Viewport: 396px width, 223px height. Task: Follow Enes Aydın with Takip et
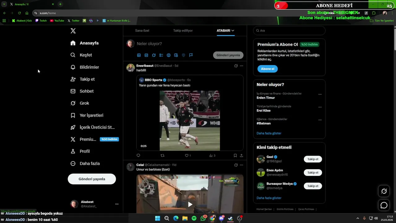coord(313,173)
